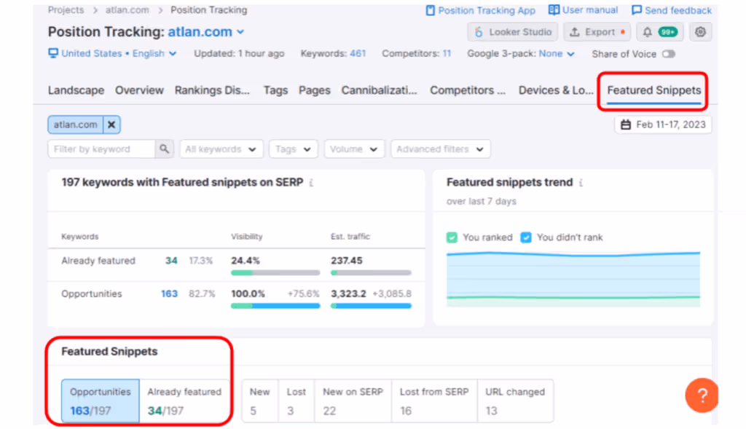
Task: Open the Volume filter dropdown
Action: pos(354,149)
